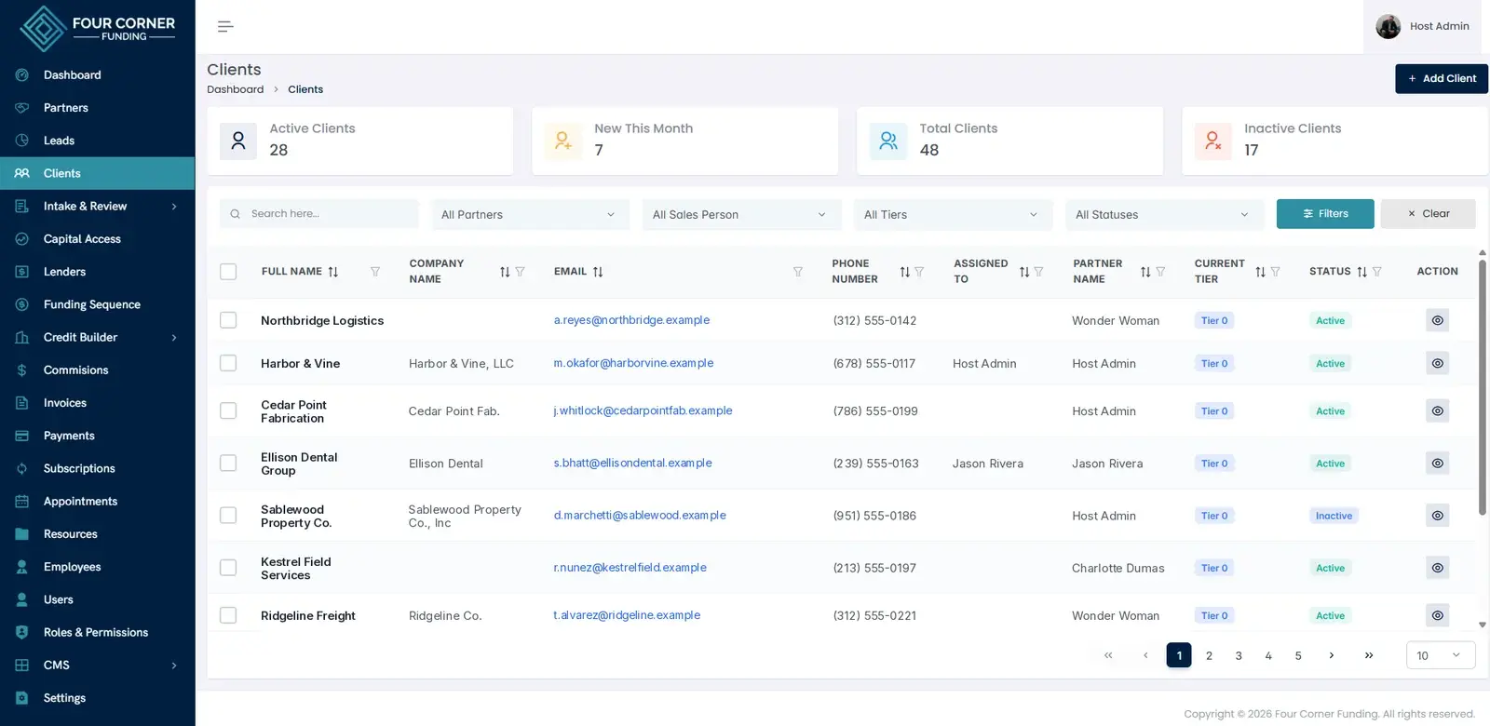The width and height of the screenshot is (1490, 726).
Task: View Kestrel Field Services eye icon
Action: (x=1437, y=568)
